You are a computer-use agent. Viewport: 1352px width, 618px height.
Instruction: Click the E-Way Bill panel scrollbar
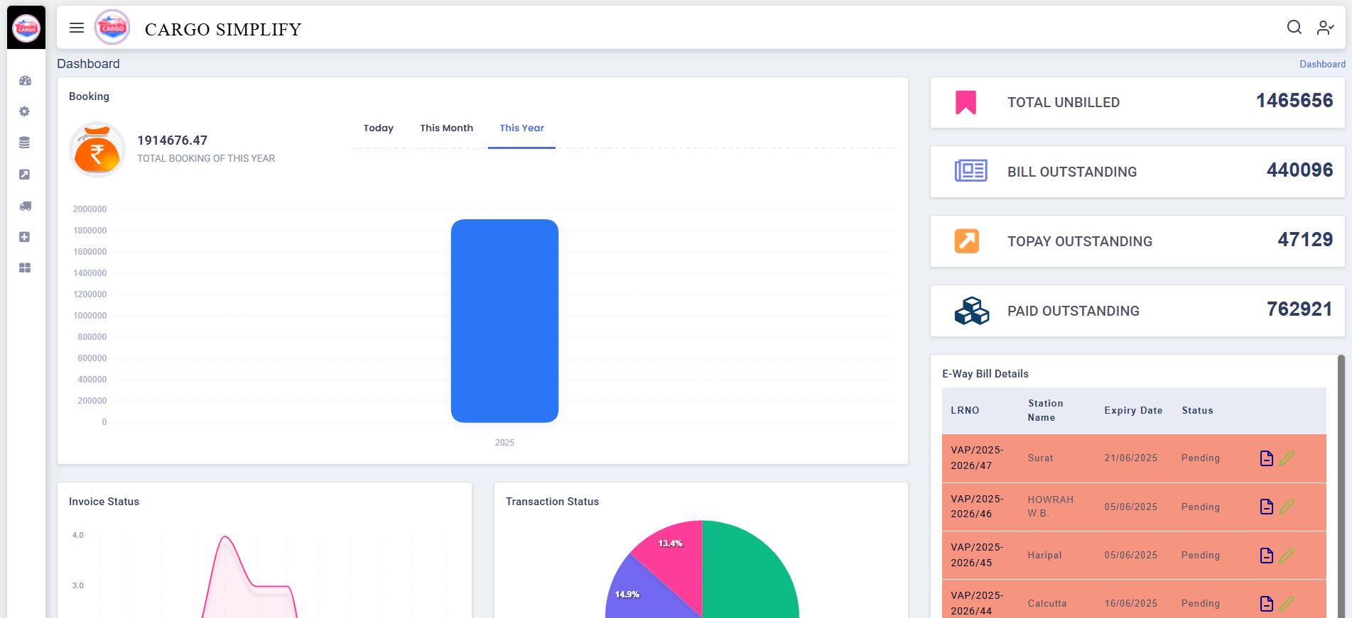[1341, 482]
